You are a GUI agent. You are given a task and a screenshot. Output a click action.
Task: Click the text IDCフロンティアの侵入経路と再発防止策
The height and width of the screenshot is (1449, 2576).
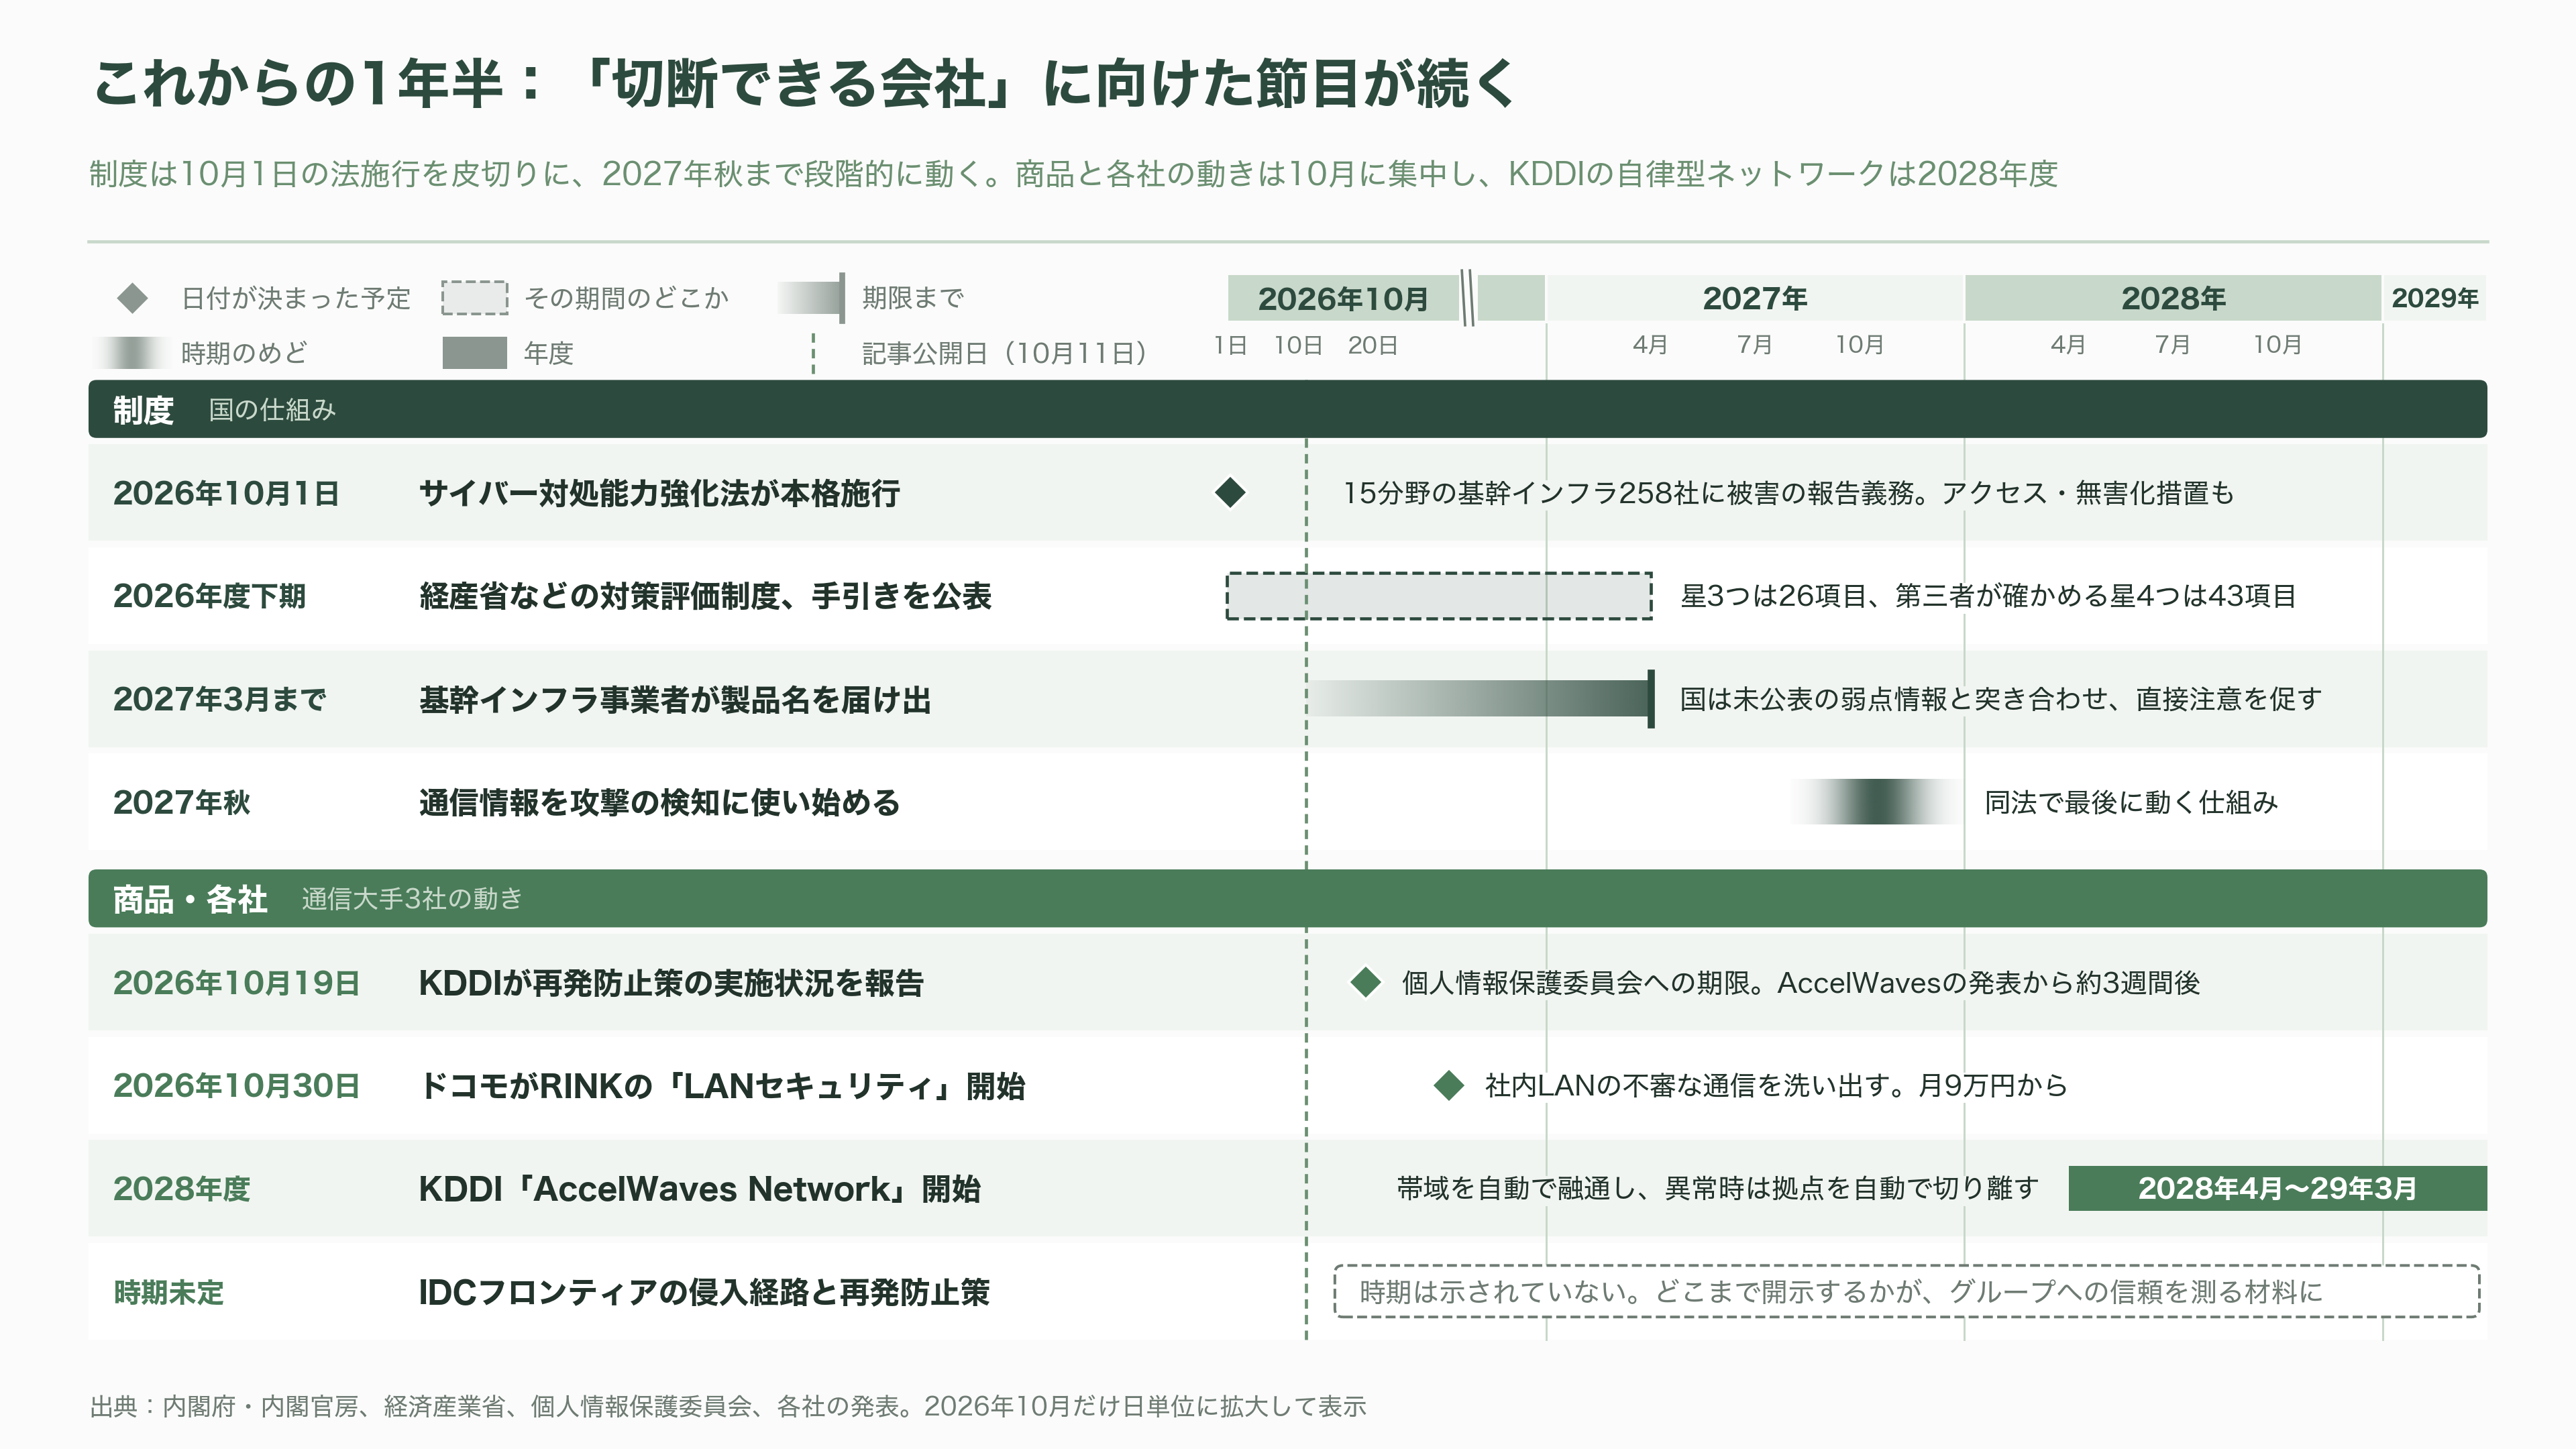(x=704, y=1292)
